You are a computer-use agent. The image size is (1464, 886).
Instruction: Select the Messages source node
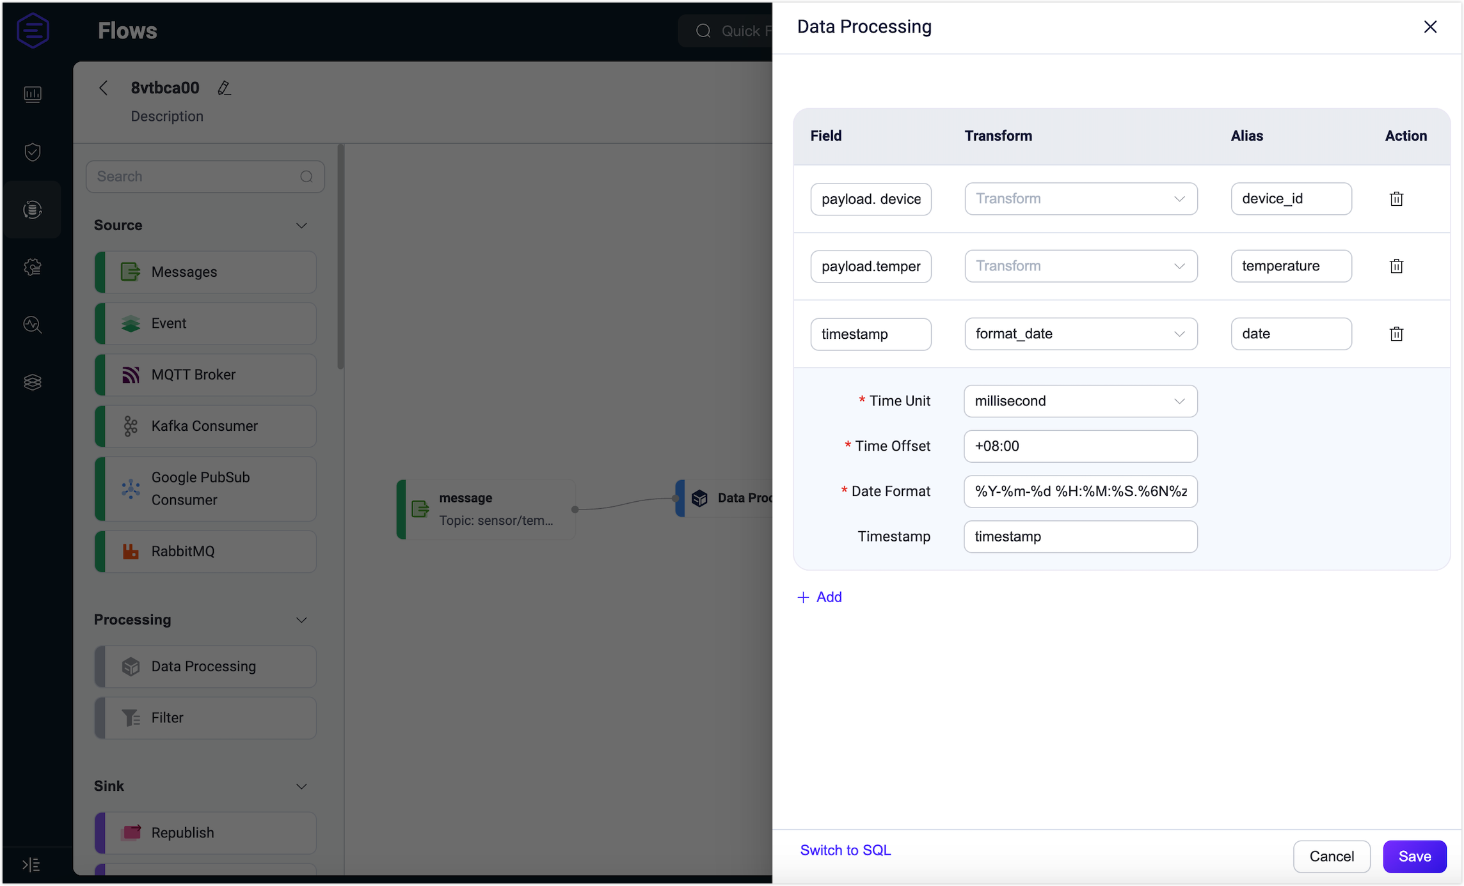(x=205, y=272)
